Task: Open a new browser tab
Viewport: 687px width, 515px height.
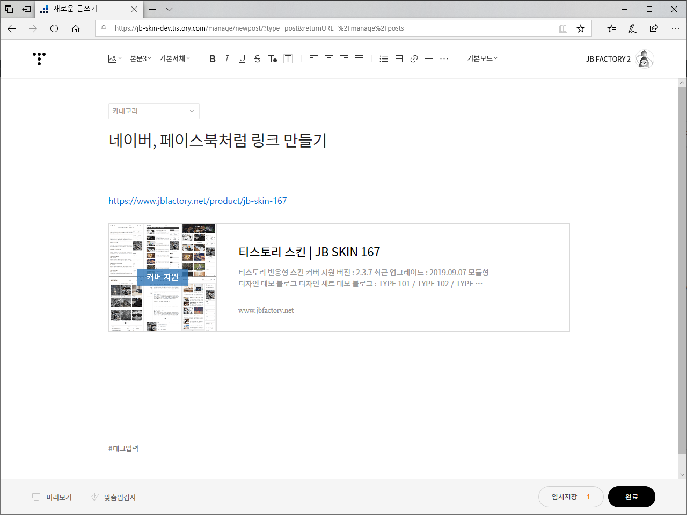Action: tap(152, 9)
